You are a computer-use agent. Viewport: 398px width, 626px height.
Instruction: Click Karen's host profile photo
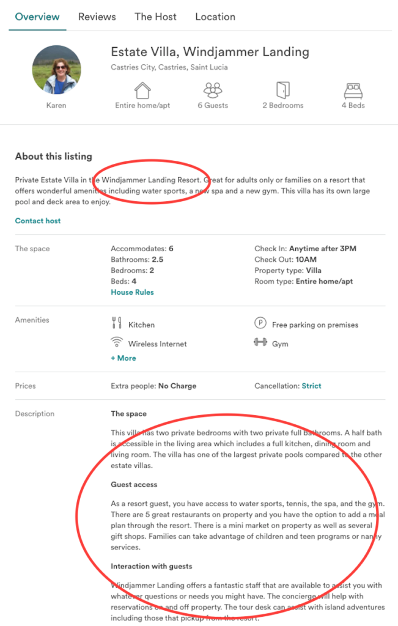[56, 69]
